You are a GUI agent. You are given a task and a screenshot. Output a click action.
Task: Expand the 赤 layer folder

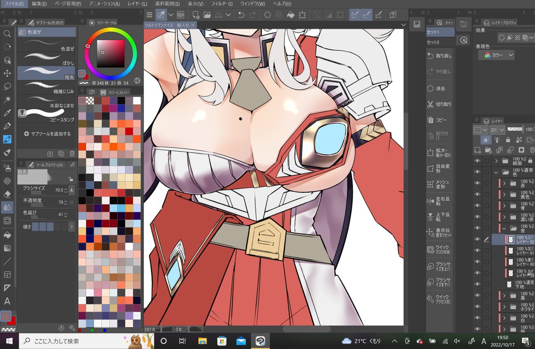[504, 183]
